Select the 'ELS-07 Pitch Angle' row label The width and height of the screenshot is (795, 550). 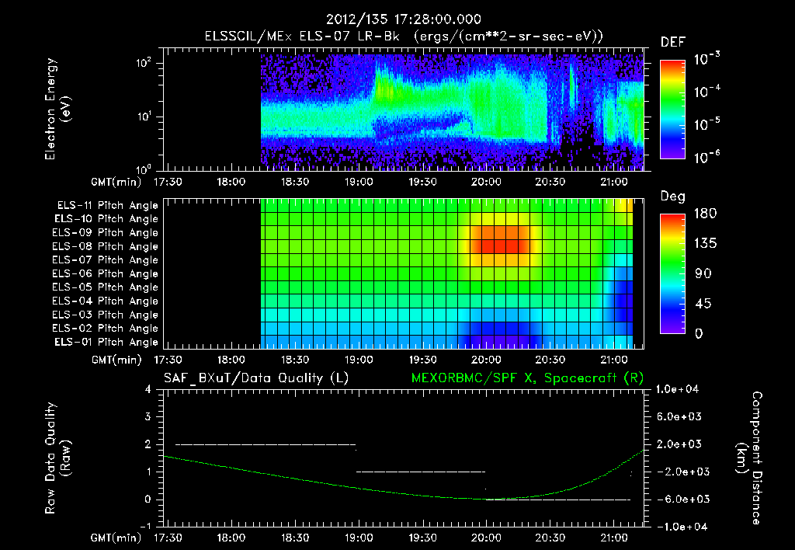tap(106, 259)
